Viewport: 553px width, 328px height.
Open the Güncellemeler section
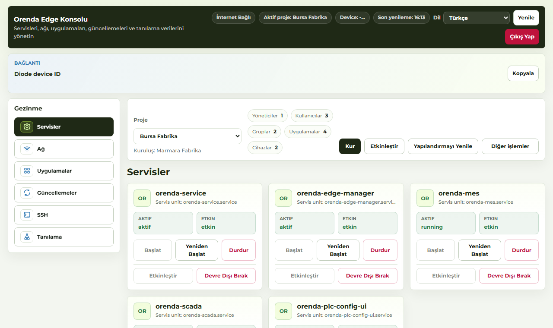[64, 193]
